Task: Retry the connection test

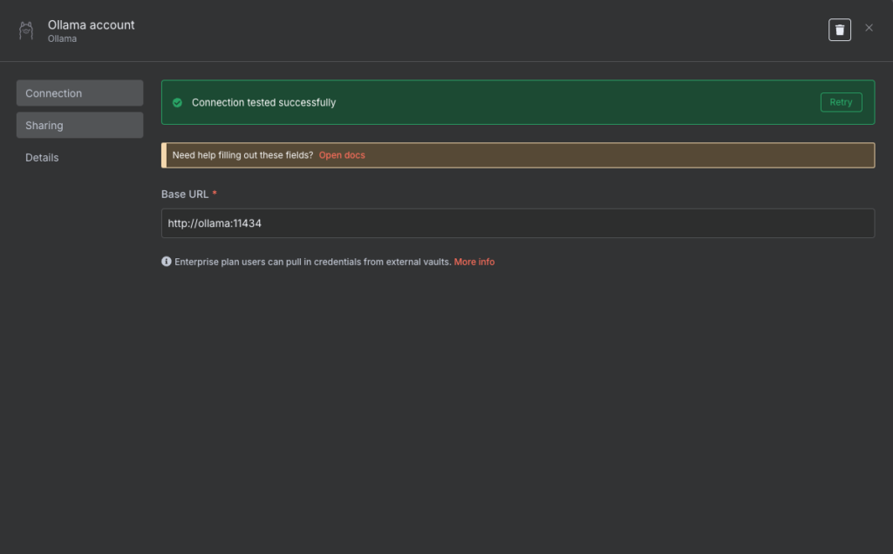Action: point(841,102)
